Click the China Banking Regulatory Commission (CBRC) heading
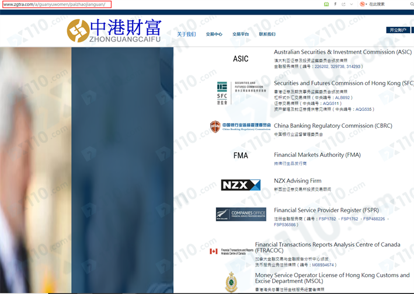 point(333,125)
